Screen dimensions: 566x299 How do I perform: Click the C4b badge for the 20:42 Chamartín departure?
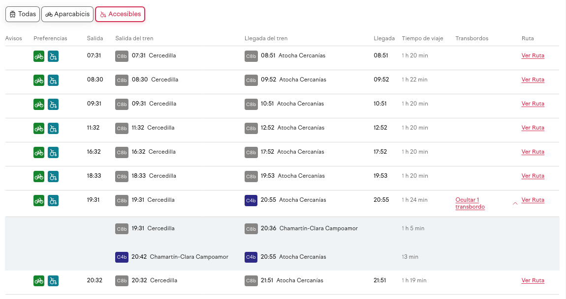coord(122,257)
